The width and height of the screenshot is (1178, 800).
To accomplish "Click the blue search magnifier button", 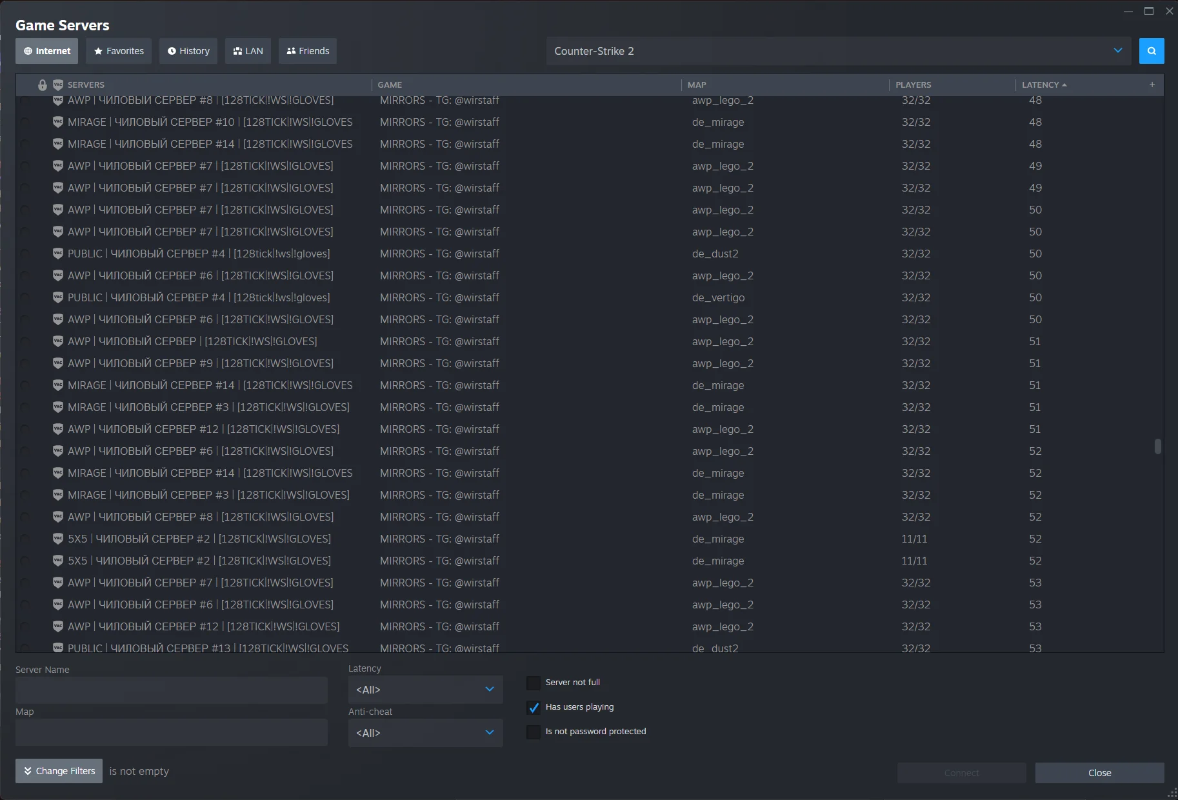I will (1152, 51).
